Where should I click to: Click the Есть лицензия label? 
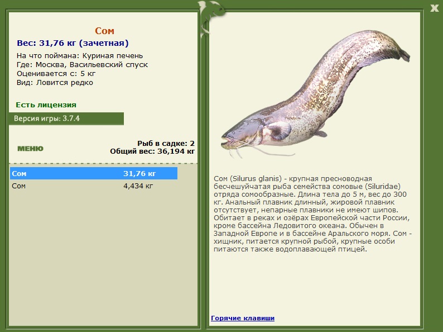point(46,105)
